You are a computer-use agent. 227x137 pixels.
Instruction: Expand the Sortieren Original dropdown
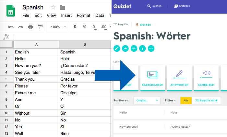point(147,100)
